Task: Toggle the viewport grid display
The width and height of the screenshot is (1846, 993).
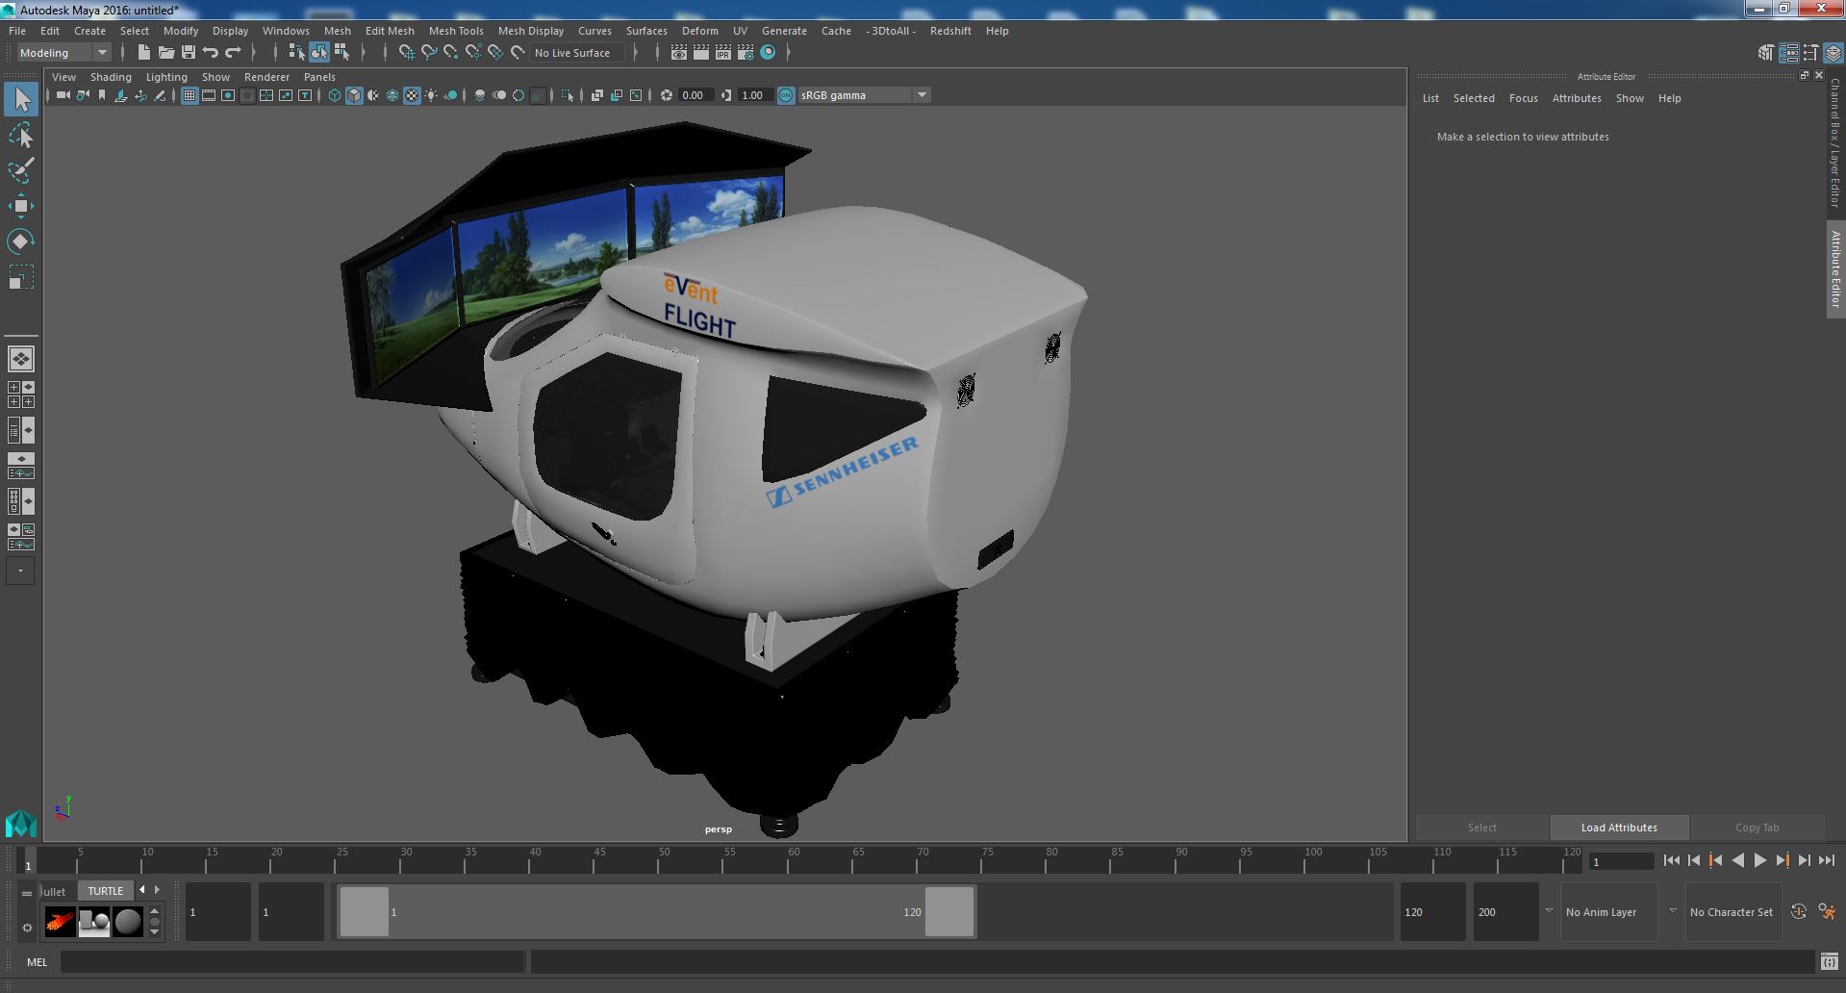Action: point(190,95)
